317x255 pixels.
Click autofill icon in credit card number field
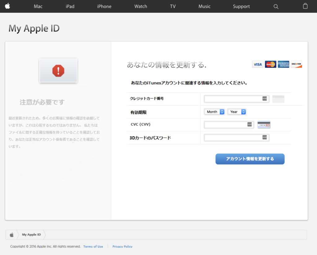[265, 99]
